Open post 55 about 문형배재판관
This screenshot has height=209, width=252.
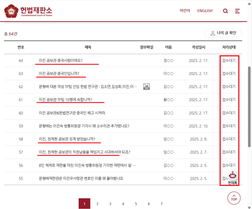(81, 178)
